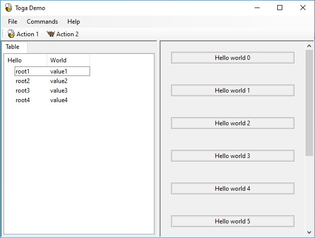Screen dimensions: 315x238
Task: Select the root1 table row
Action: click(23, 71)
